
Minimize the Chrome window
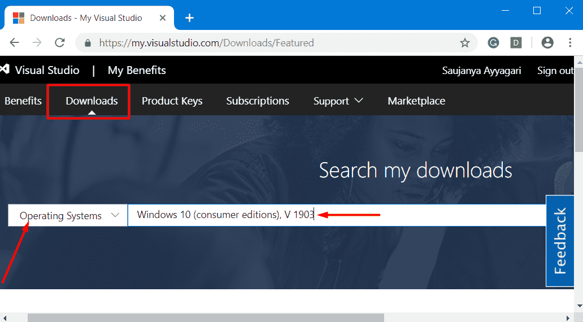coord(504,11)
